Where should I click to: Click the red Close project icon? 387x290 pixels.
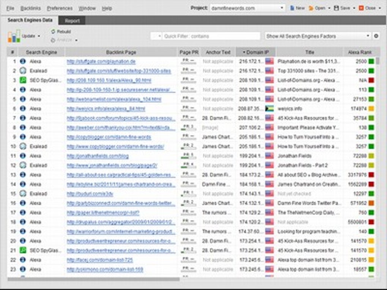coord(361,8)
